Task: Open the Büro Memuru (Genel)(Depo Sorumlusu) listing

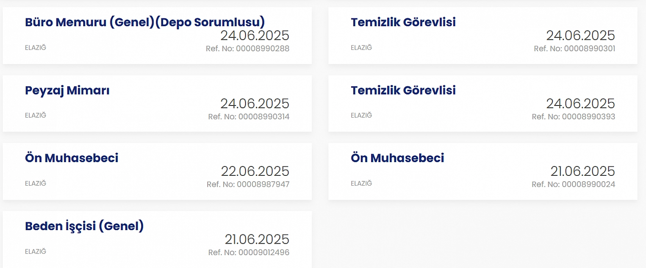Action: (145, 22)
